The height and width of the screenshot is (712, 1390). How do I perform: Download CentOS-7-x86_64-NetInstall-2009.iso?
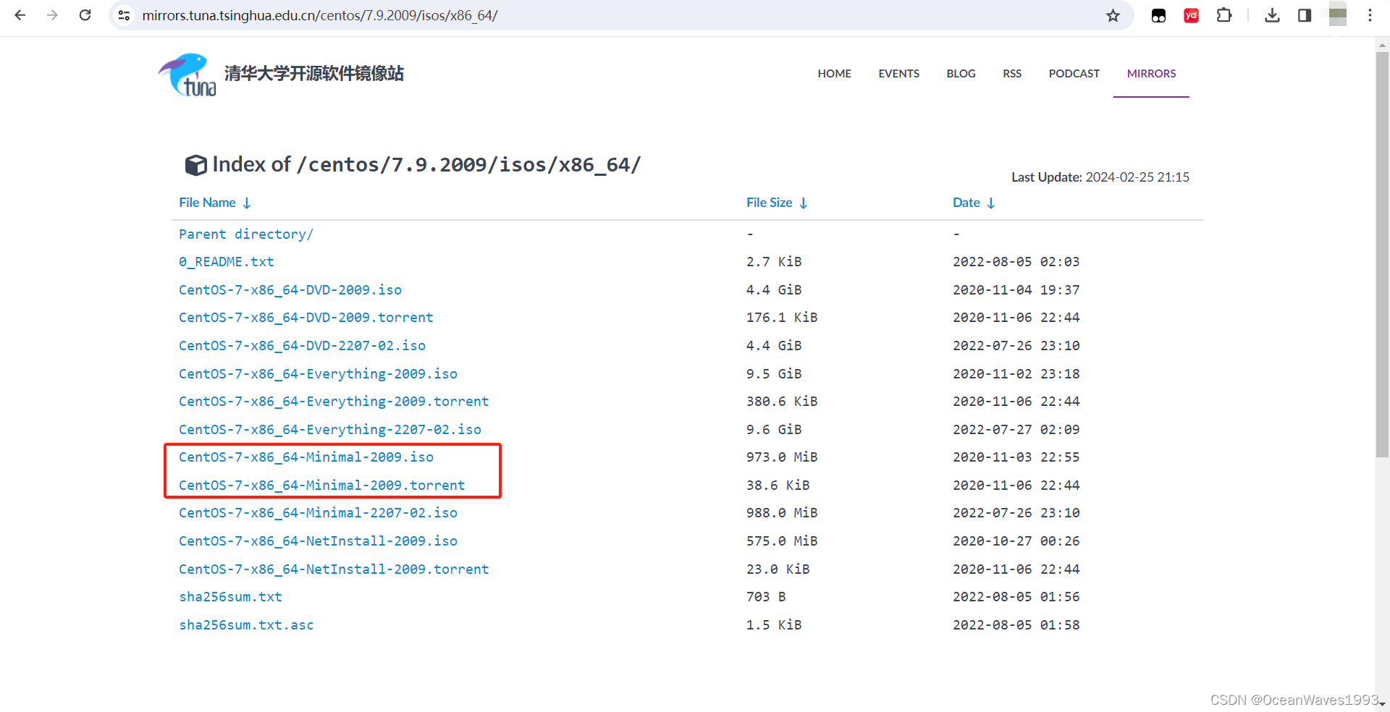(x=318, y=541)
